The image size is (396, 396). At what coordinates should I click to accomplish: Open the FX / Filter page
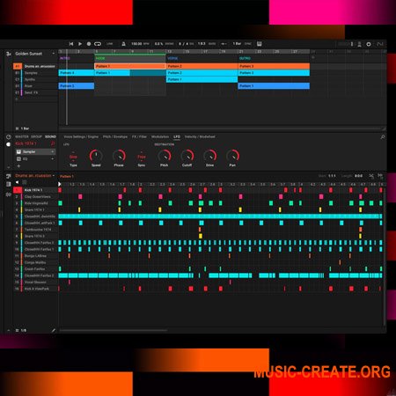click(x=139, y=136)
